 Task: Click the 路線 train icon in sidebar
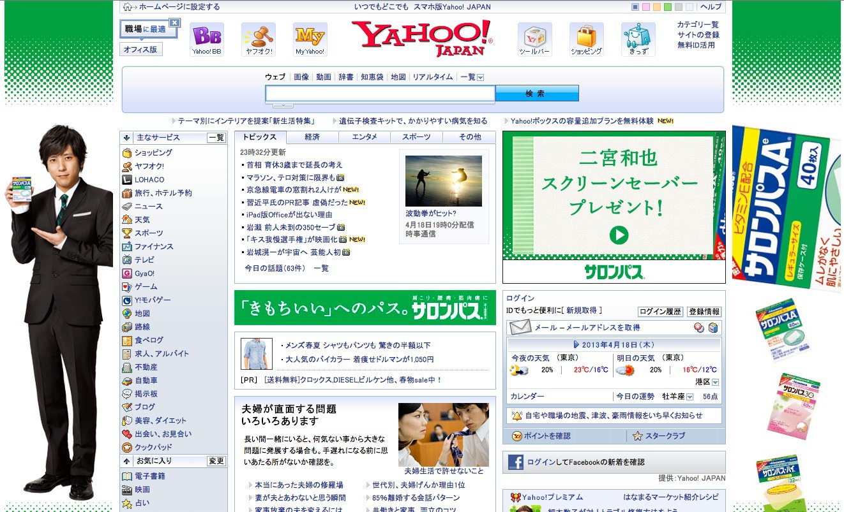click(127, 327)
